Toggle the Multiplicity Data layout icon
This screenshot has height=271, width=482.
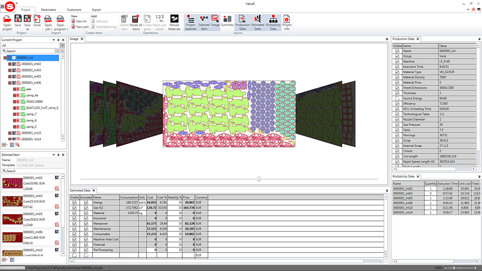coord(273,23)
